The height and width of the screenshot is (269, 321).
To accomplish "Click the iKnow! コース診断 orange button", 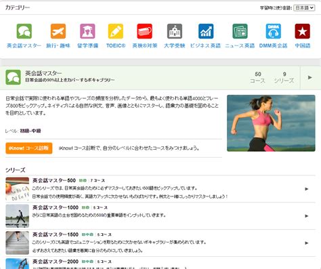I will coord(29,148).
